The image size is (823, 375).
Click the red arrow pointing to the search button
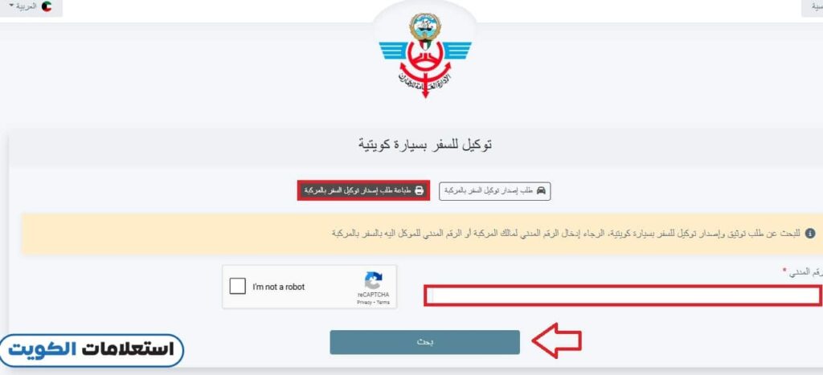[x=556, y=342]
